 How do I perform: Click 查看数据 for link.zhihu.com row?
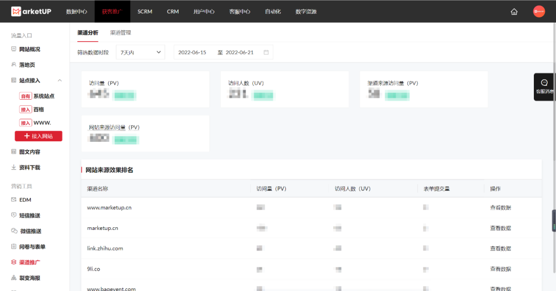(x=500, y=248)
